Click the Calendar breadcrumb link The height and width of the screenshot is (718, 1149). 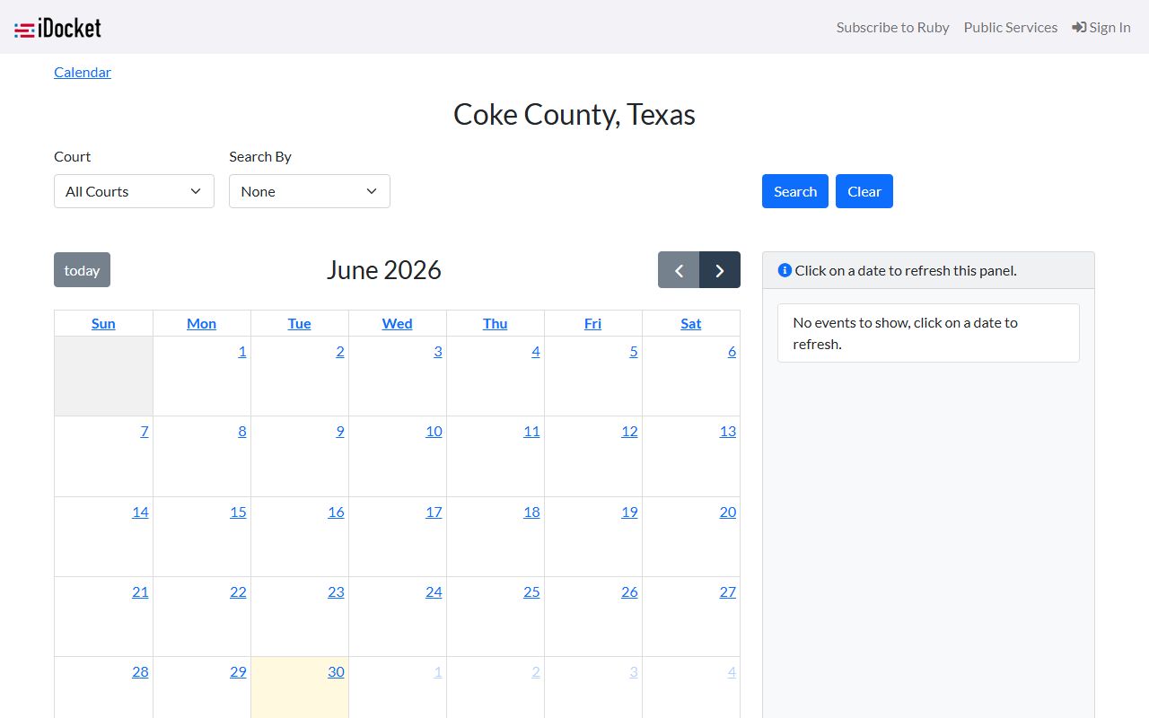pos(83,72)
